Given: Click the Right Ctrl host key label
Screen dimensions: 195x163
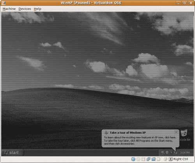Looking at the screenshot, I should pos(181,159).
